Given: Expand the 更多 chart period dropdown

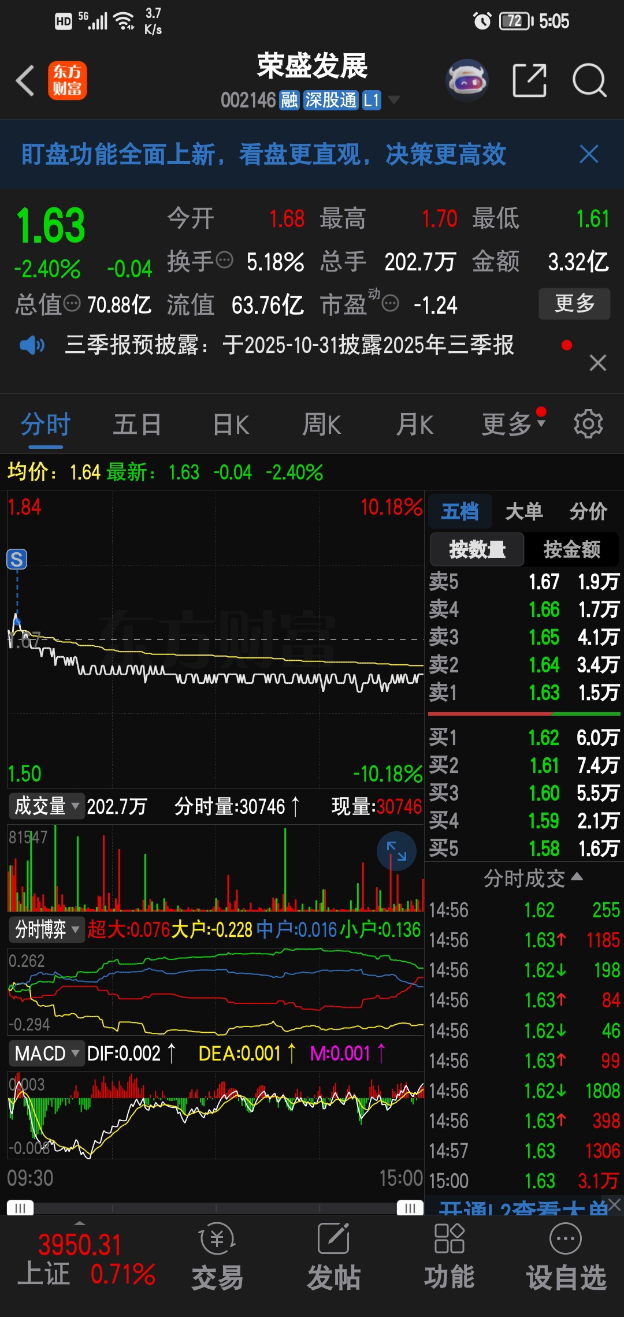Looking at the screenshot, I should [x=514, y=424].
